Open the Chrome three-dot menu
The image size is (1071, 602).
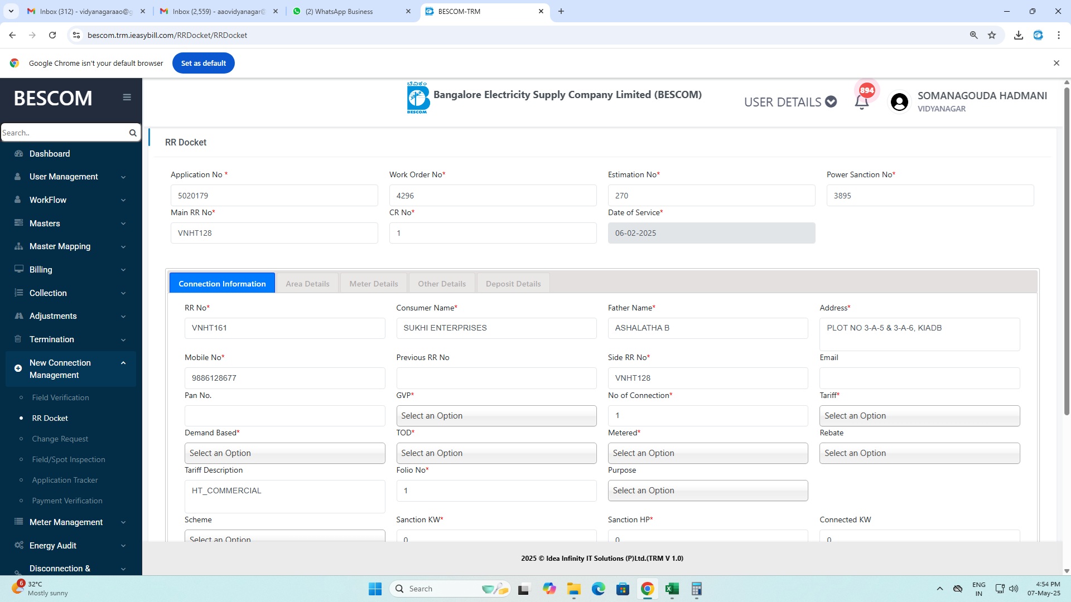click(1059, 35)
